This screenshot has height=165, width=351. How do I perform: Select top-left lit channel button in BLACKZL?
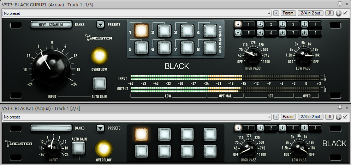142,134
